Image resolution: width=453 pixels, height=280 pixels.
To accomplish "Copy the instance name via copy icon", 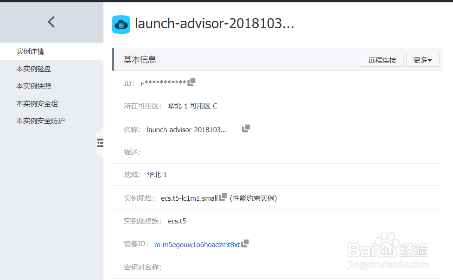I will tap(246, 128).
